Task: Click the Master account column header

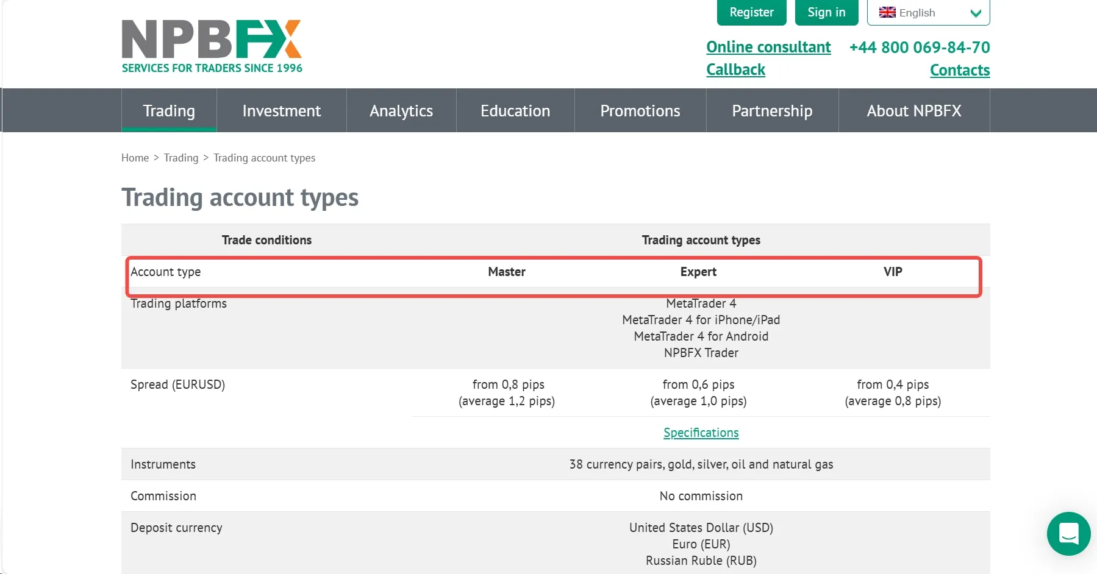Action: [x=507, y=272]
